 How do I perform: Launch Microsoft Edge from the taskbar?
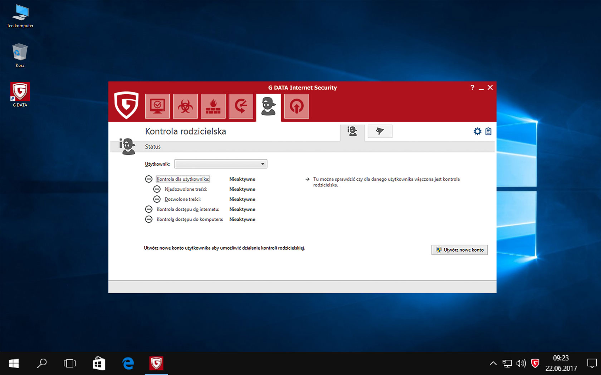click(x=128, y=364)
